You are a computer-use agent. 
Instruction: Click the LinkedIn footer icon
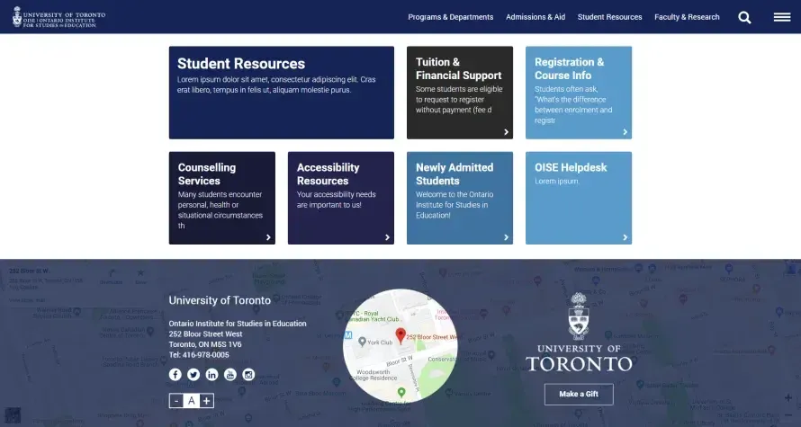point(212,374)
